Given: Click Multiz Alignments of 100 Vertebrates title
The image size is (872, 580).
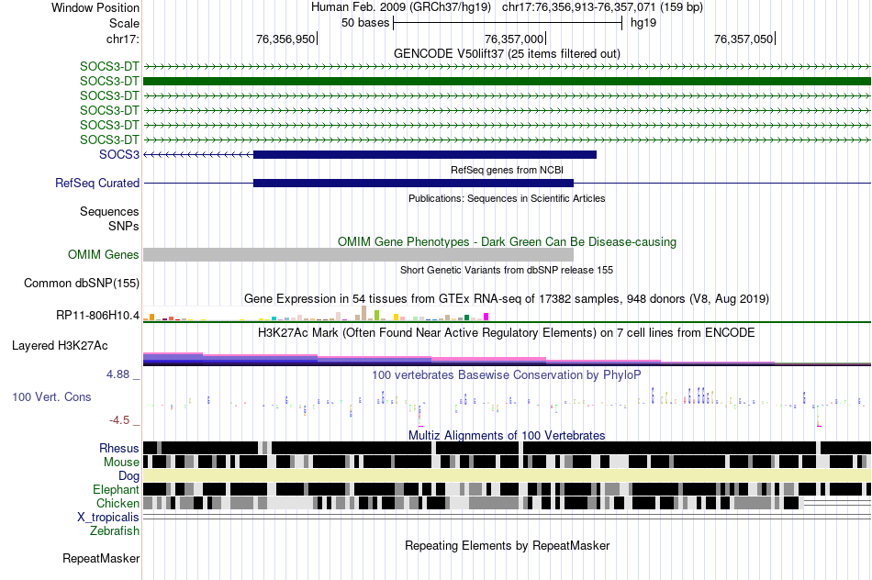Looking at the screenshot, I should click(x=507, y=435).
